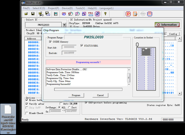Toggle Off-protect before programming checkbox

(86, 103)
